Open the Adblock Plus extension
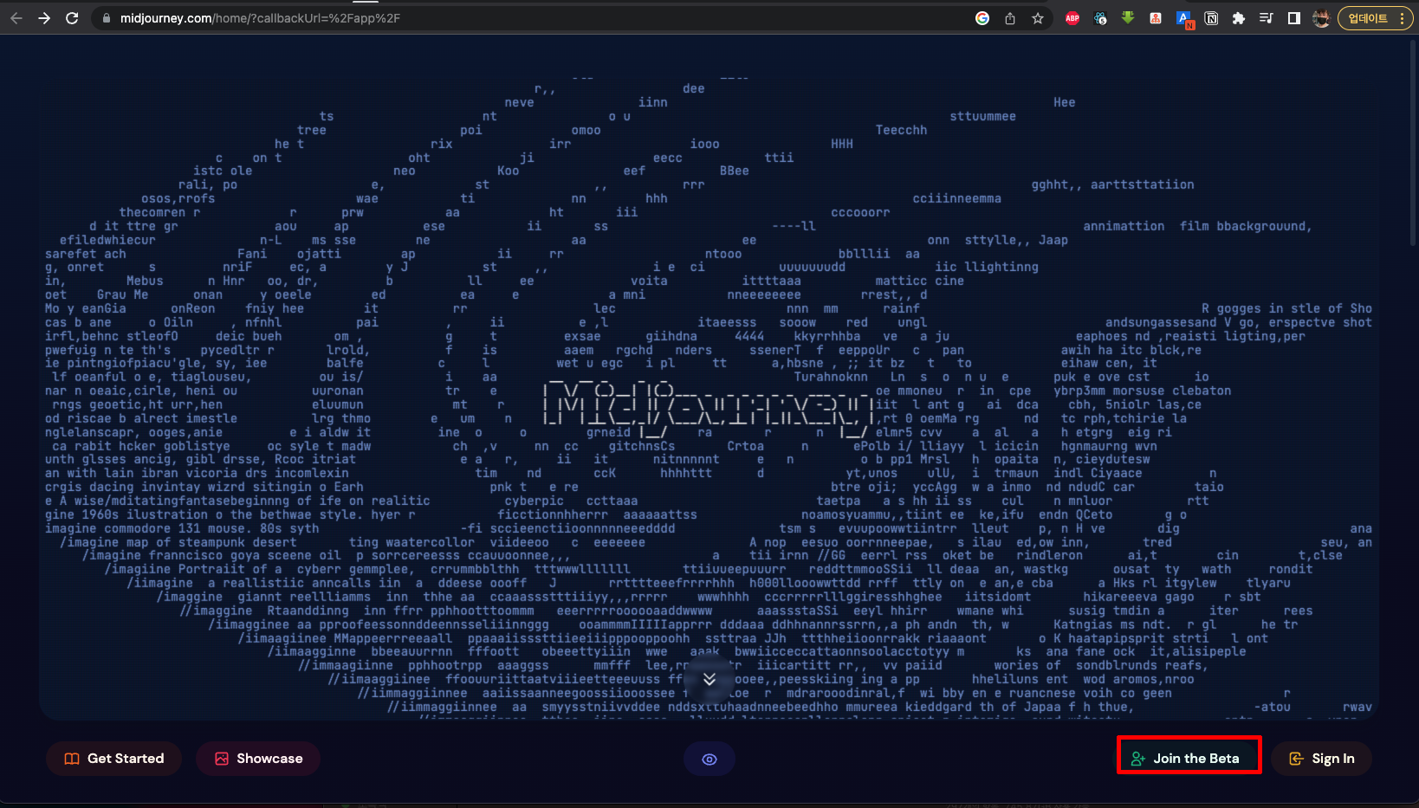Viewport: 1419px width, 808px height. pos(1072,18)
